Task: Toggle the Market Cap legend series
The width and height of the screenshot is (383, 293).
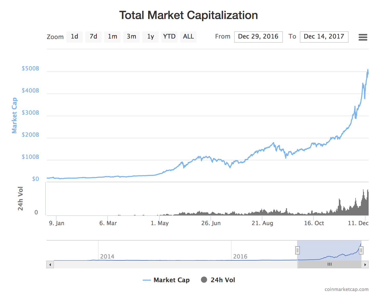Action: tap(166, 280)
